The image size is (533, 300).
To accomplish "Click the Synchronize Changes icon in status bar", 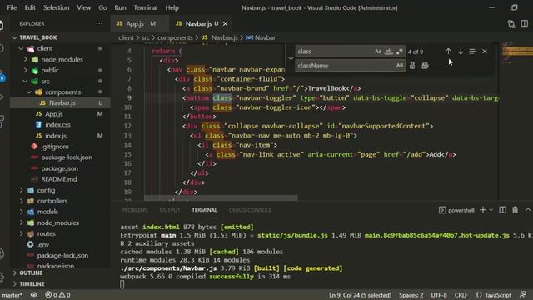I will [33, 295].
